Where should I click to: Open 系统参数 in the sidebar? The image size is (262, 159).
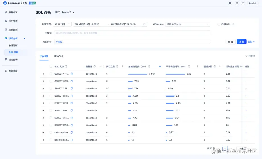pos(13,71)
